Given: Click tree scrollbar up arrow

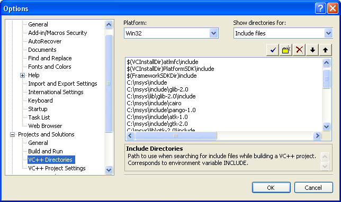Looking at the screenshot, I should [x=109, y=24].
